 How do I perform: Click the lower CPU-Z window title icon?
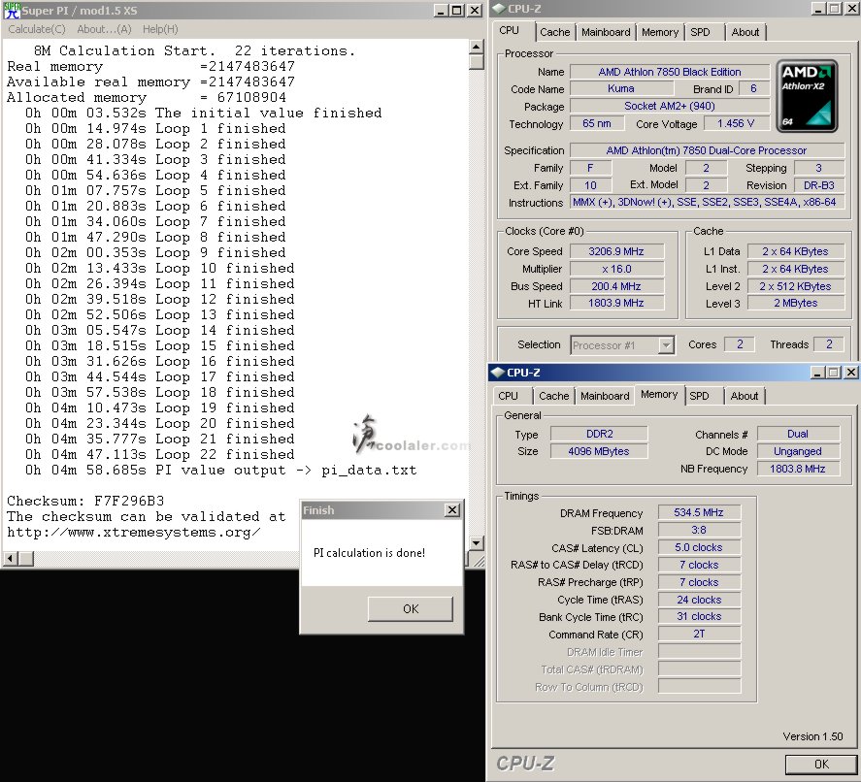498,373
